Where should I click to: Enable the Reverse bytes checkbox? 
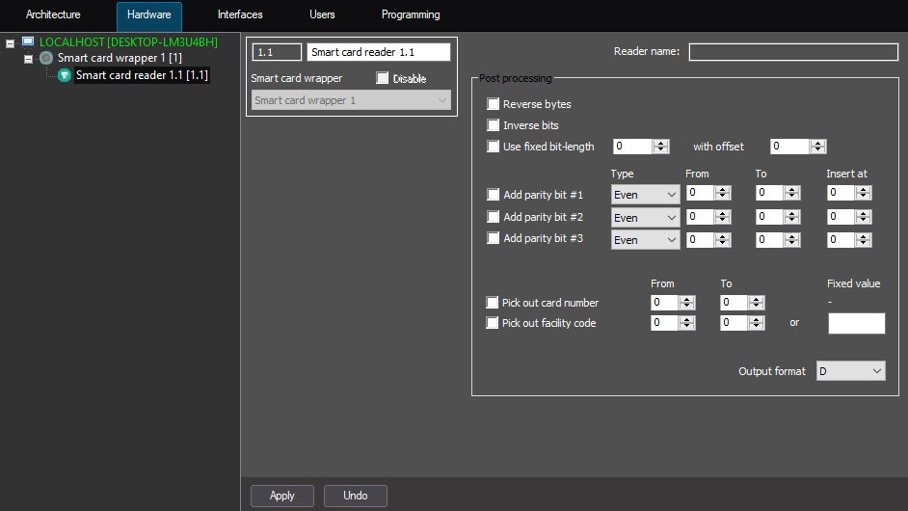[494, 104]
